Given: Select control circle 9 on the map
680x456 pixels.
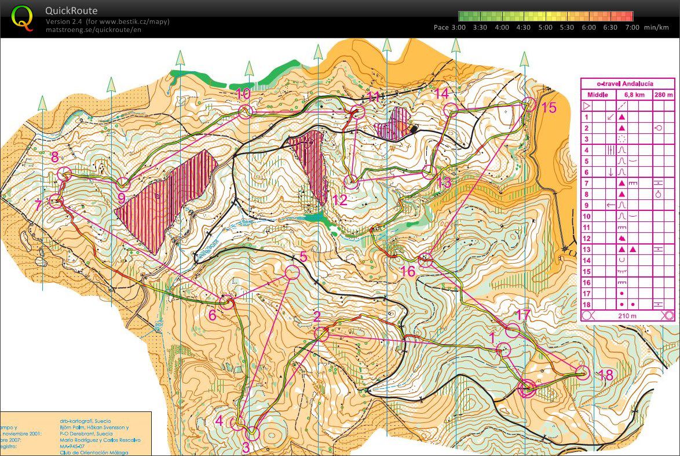Looking at the screenshot, I should pyautogui.click(x=123, y=184).
